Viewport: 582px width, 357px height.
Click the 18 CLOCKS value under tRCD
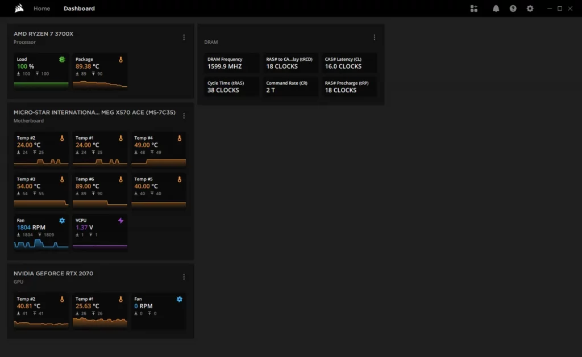(x=282, y=66)
